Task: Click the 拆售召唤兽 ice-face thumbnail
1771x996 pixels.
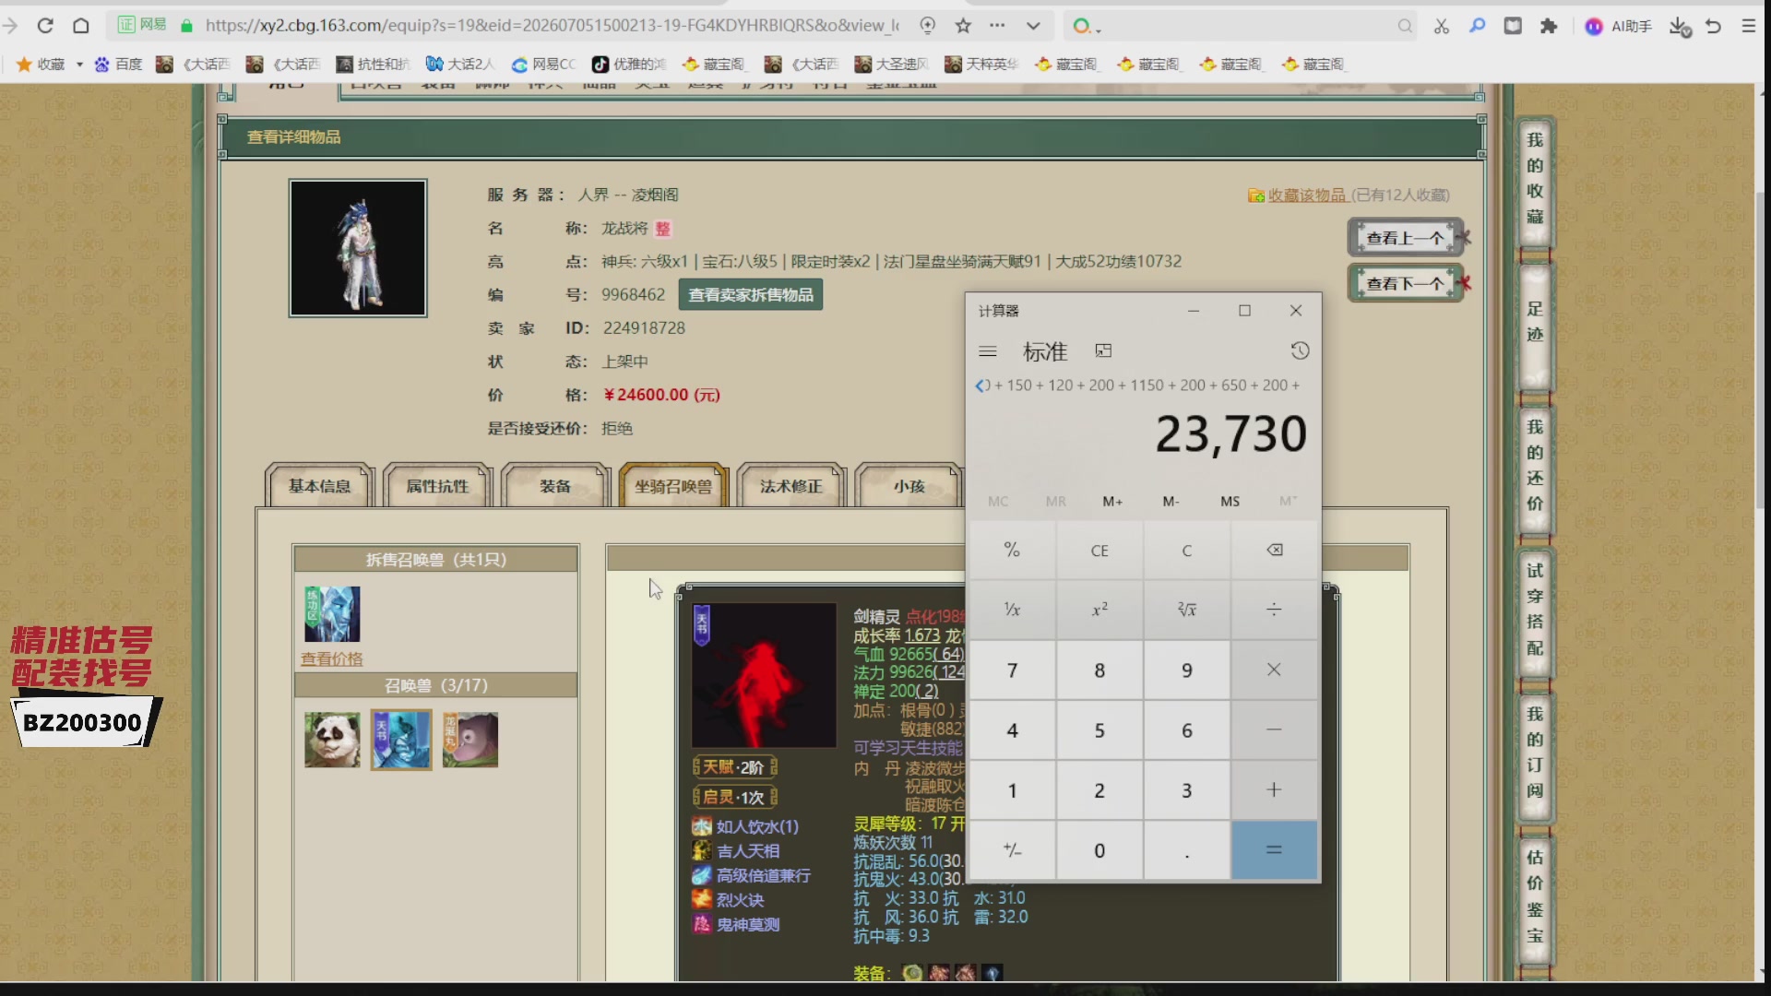Action: coord(332,614)
